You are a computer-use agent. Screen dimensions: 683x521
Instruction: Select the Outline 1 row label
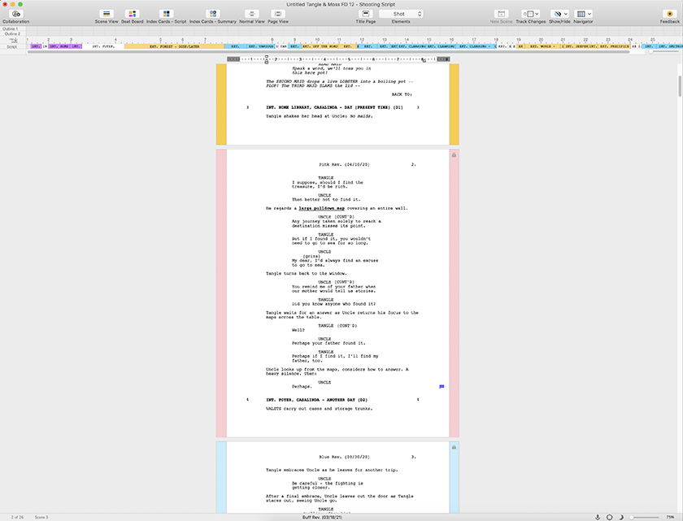click(11, 29)
